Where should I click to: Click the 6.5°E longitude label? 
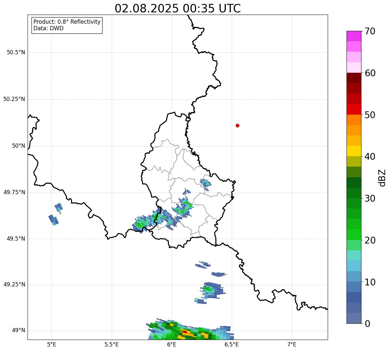coord(232,344)
